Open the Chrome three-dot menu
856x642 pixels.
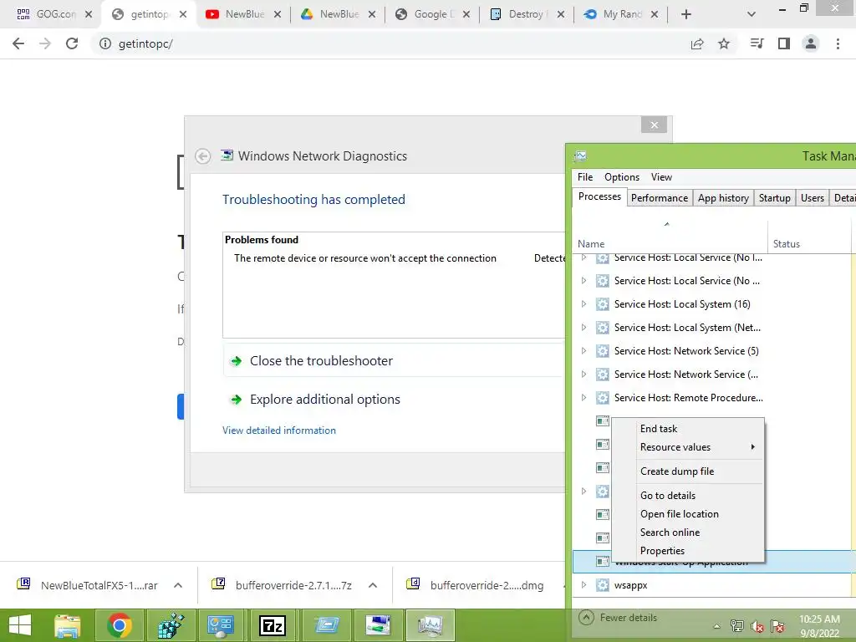click(x=838, y=43)
